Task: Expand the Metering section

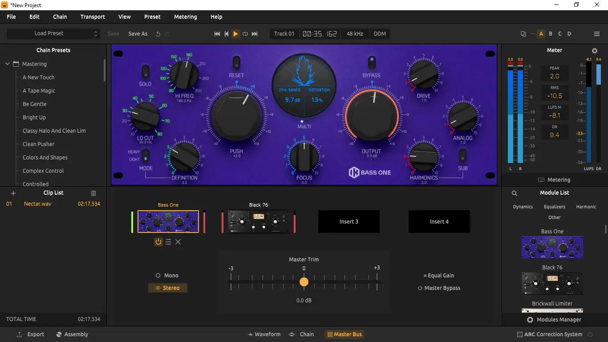Action: pos(554,180)
